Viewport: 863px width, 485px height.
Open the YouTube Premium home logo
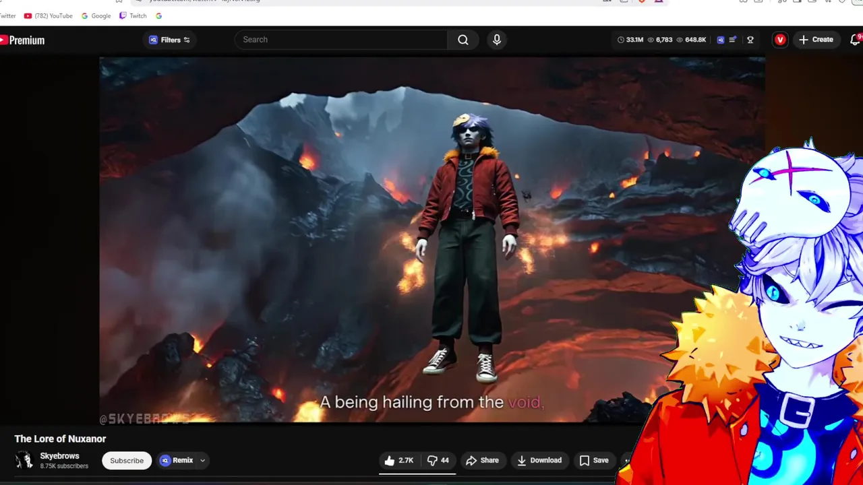22,40
